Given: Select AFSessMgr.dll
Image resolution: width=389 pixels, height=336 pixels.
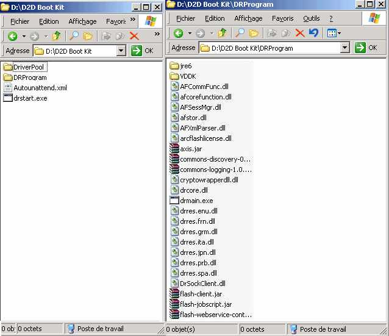Looking at the screenshot, I should click(x=196, y=107).
